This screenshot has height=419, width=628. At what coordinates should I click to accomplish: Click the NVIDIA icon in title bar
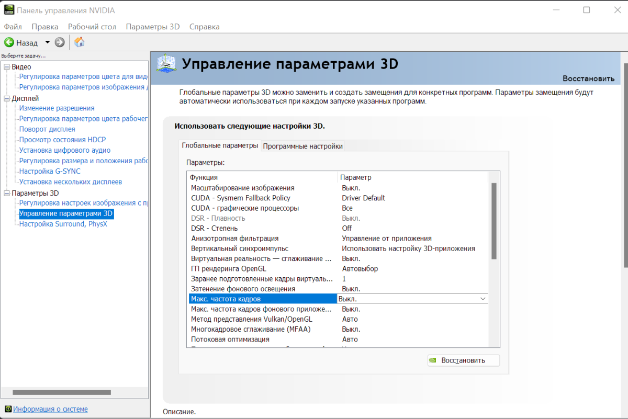[x=8, y=10]
